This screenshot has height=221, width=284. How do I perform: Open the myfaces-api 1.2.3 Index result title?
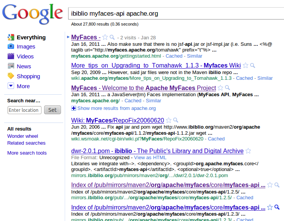pyautogui.click(x=168, y=207)
